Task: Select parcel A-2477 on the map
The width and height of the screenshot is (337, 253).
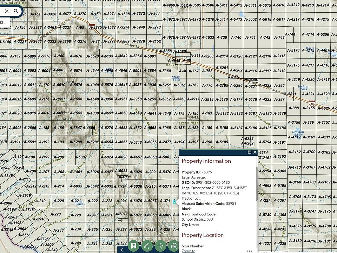Action: coord(165,142)
